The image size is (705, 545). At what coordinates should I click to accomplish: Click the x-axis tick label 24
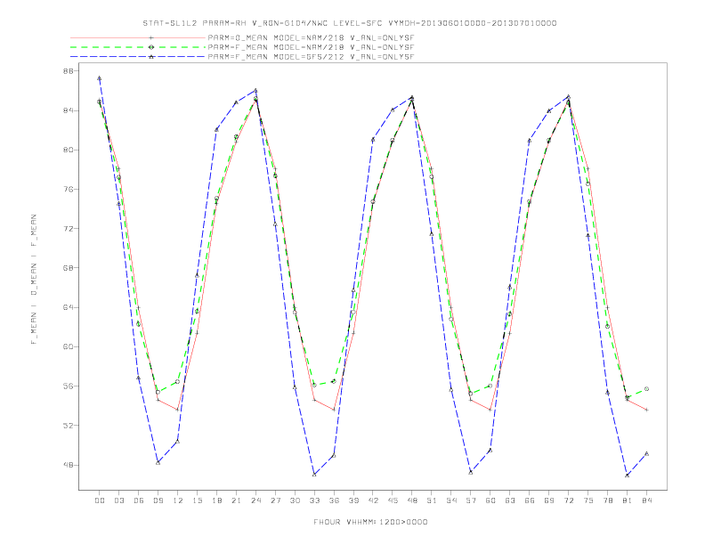(255, 500)
